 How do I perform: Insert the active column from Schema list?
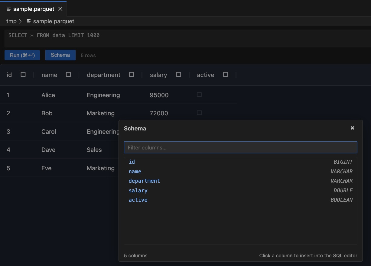coord(241,200)
